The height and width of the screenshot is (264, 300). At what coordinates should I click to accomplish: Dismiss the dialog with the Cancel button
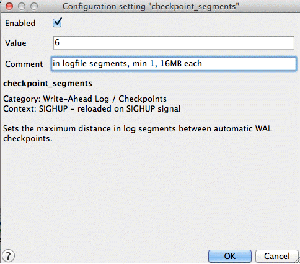277,256
